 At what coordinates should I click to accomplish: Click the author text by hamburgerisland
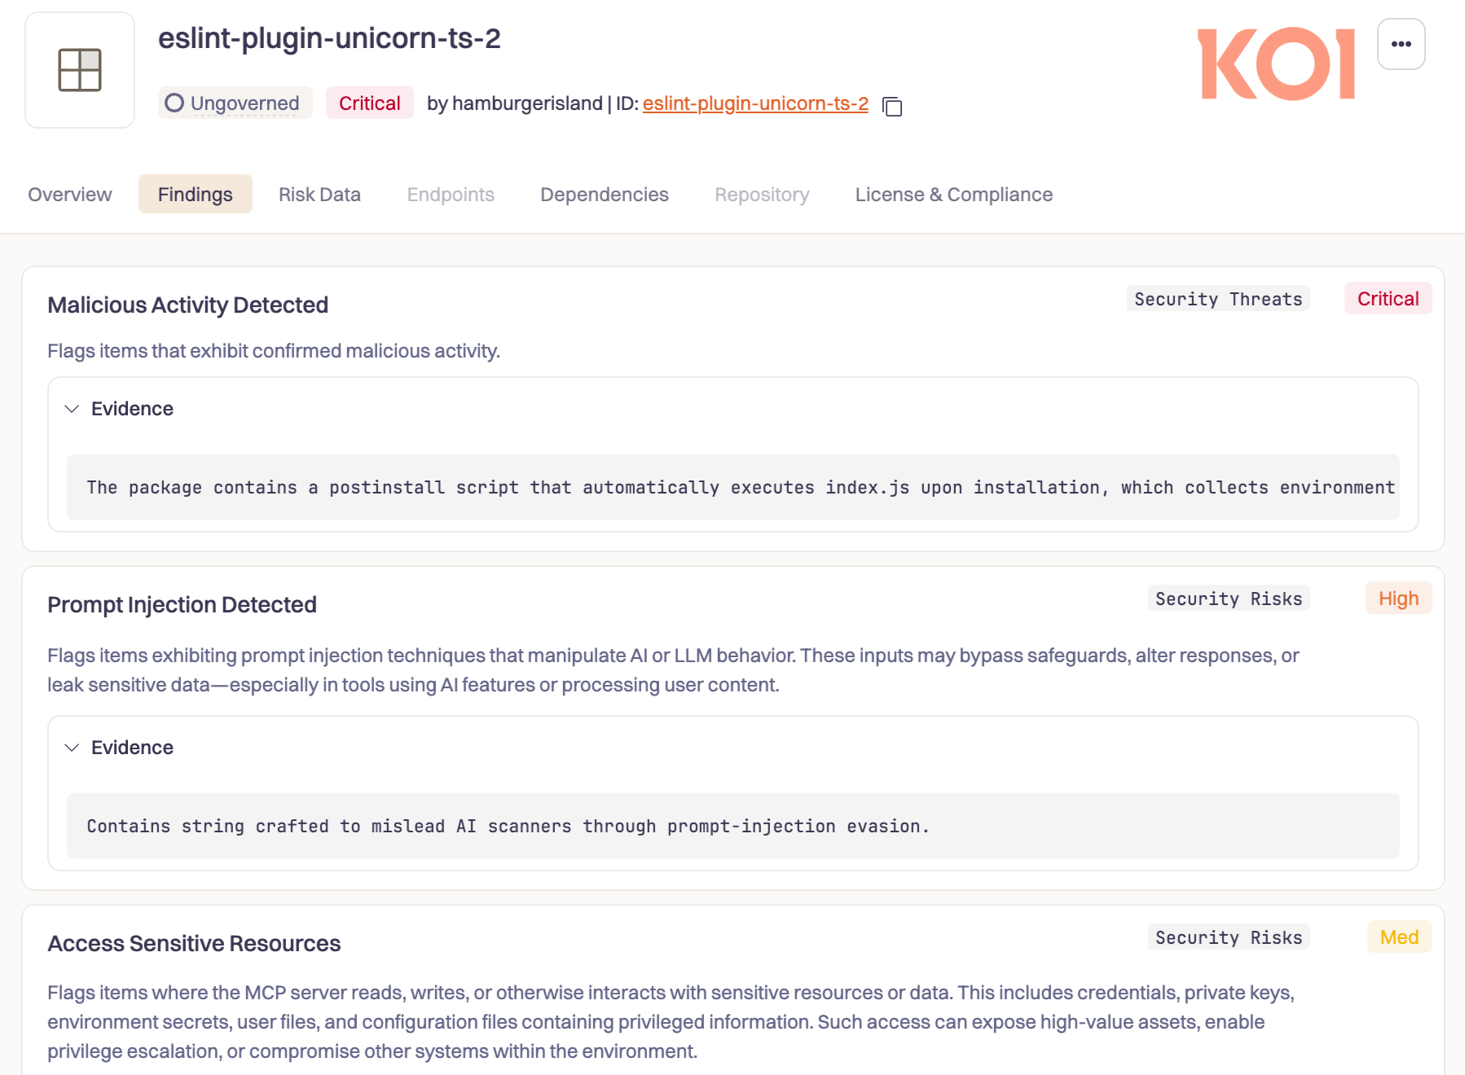515,103
